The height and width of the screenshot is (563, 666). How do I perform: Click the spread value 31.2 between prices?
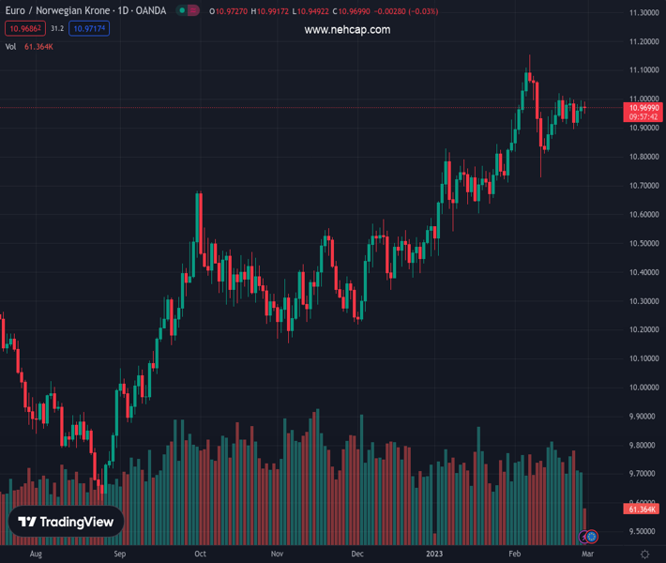pos(56,29)
